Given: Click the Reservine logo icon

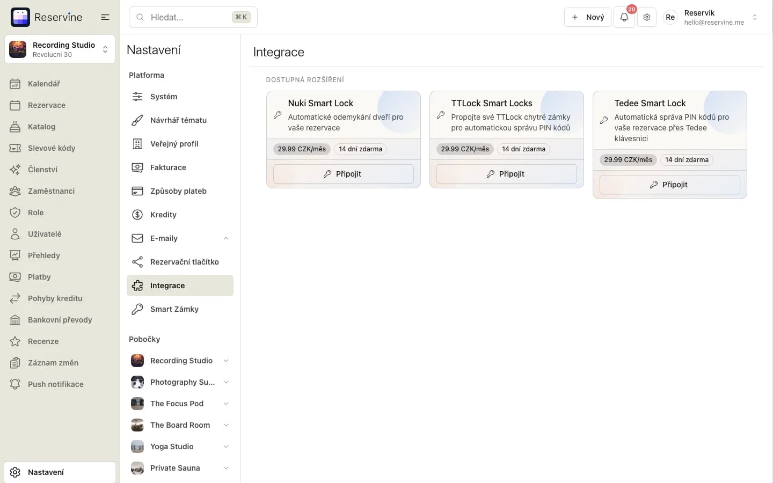Looking at the screenshot, I should pyautogui.click(x=20, y=17).
